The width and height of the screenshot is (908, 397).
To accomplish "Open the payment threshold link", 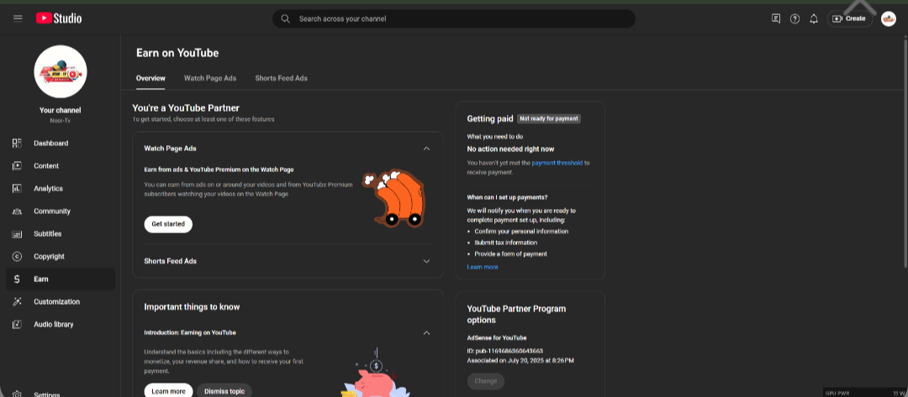I will [x=557, y=163].
